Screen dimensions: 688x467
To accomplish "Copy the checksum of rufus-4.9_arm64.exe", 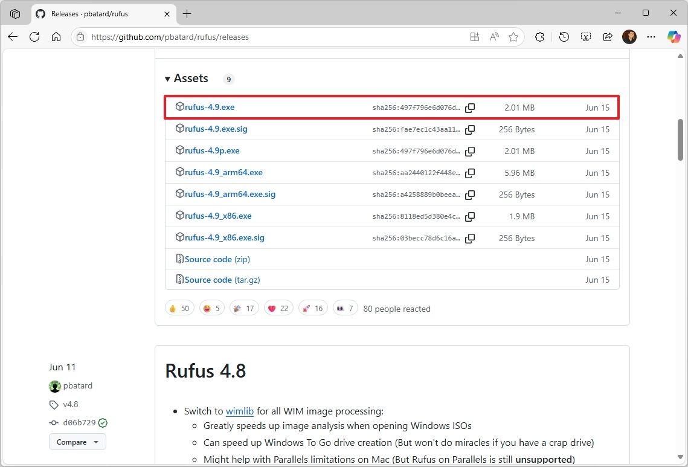I will 470,173.
